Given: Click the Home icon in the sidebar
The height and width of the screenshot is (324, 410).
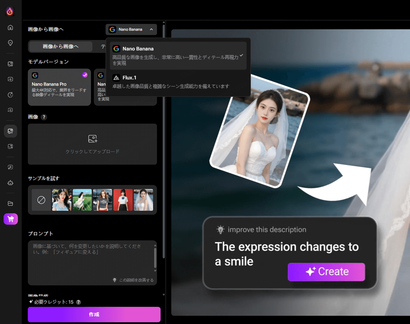Looking at the screenshot, I should [10, 28].
